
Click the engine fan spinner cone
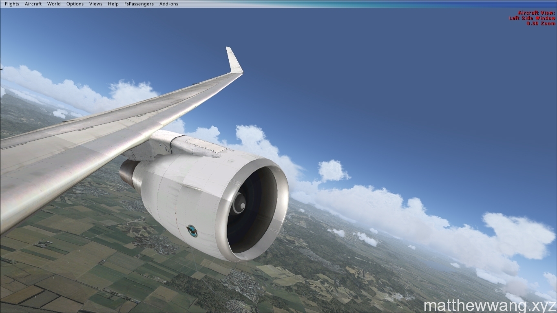coord(239,203)
